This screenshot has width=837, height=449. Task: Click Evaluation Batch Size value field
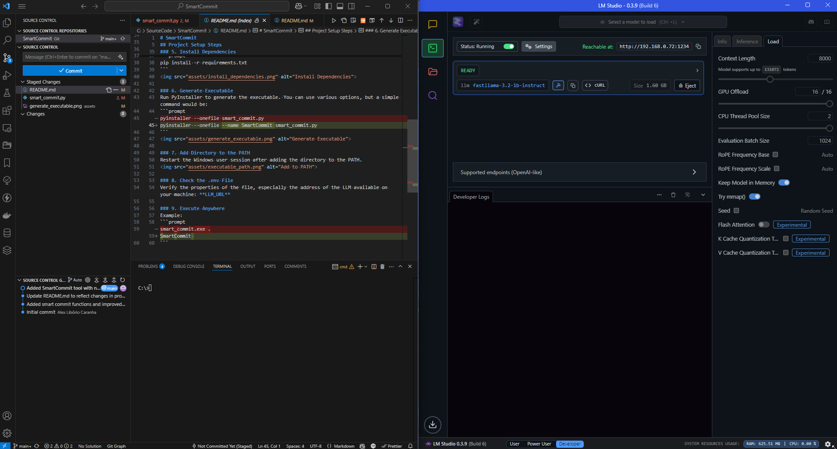(x=820, y=141)
